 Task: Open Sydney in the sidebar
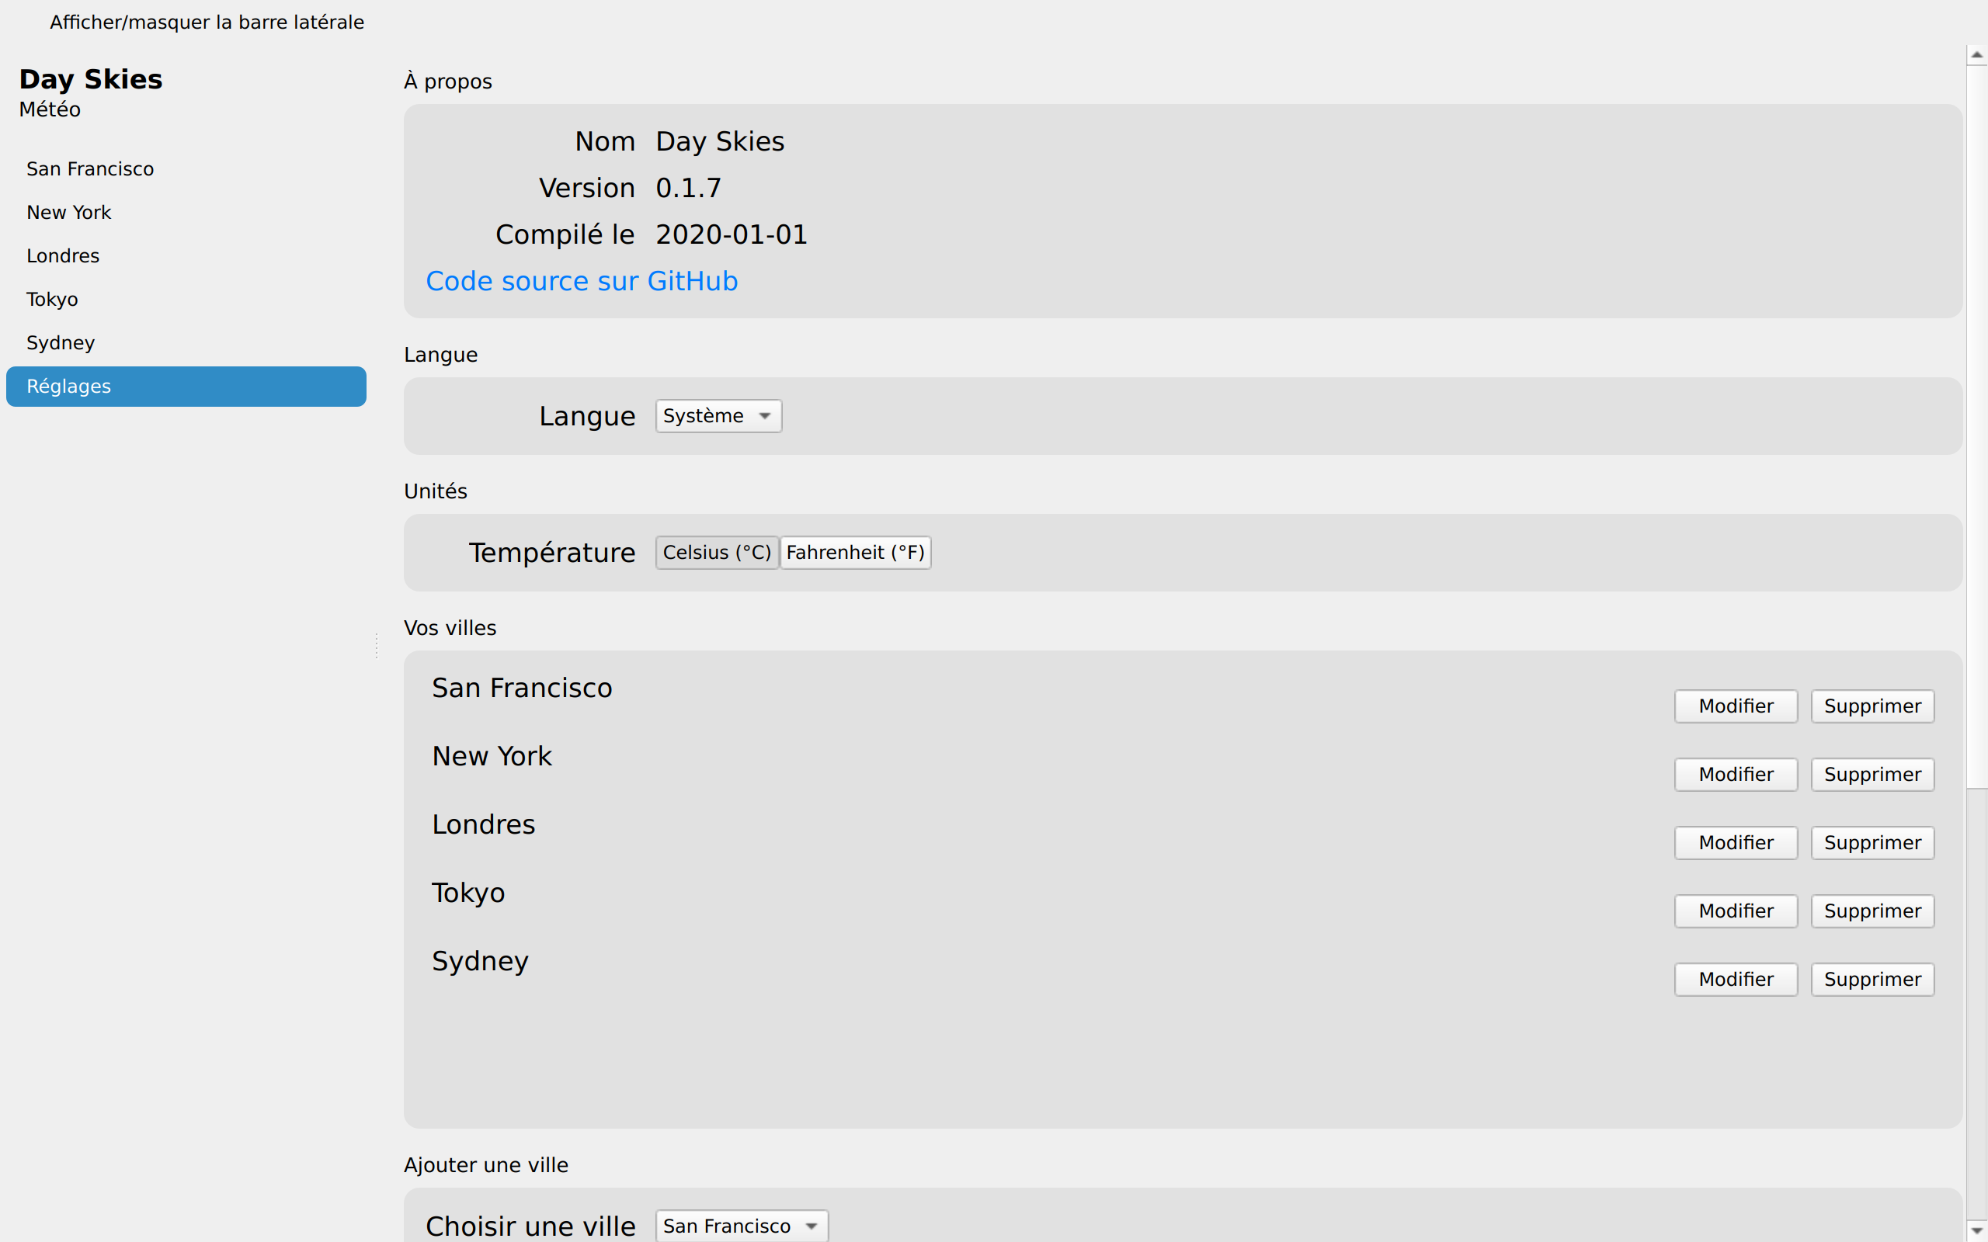(186, 342)
